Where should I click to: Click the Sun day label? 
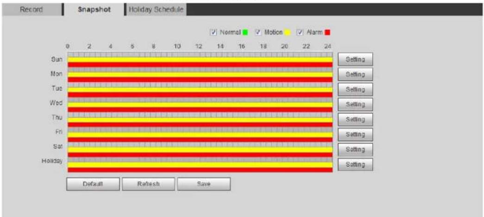pyautogui.click(x=57, y=59)
